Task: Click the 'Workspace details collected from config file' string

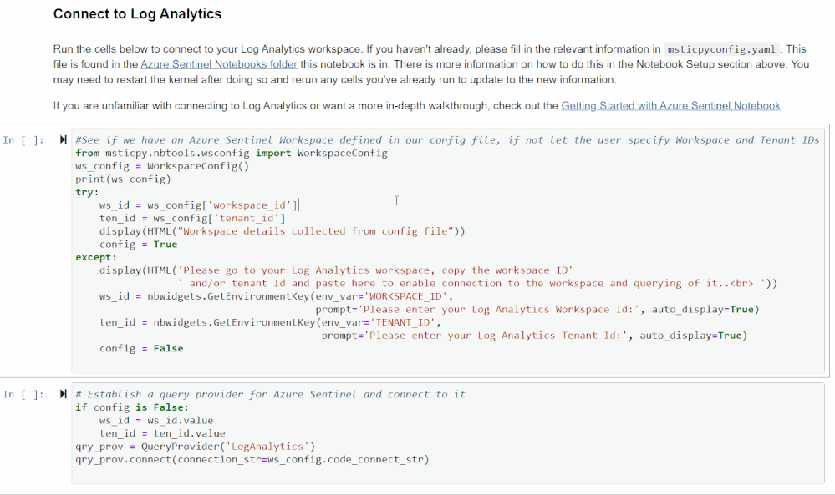Action: [318, 231]
